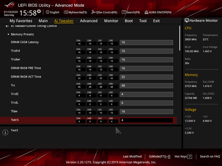The width and height of the screenshot is (222, 166).
Task: Select English language option
Action: tap(55, 12)
